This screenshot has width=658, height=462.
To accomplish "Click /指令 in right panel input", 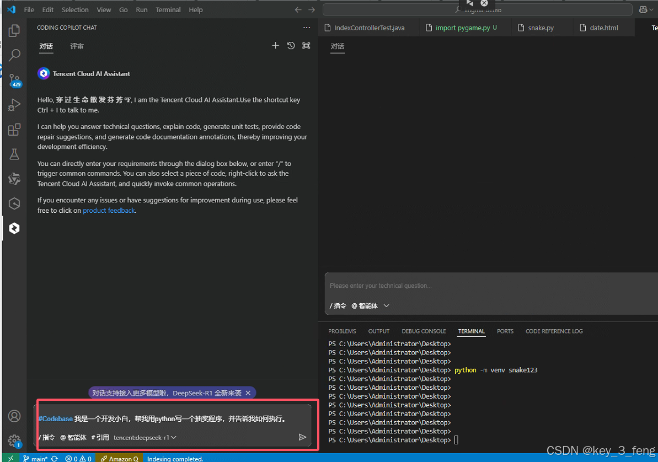I will [338, 305].
